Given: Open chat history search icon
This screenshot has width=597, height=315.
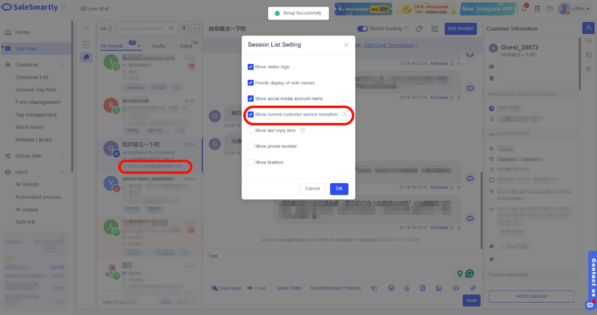Looking at the screenshot, I should (x=435, y=29).
